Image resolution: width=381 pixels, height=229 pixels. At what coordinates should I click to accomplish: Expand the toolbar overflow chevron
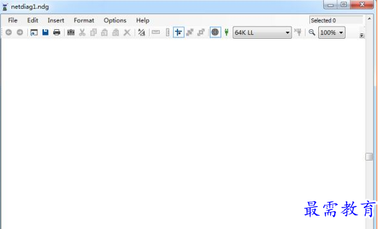point(361,36)
